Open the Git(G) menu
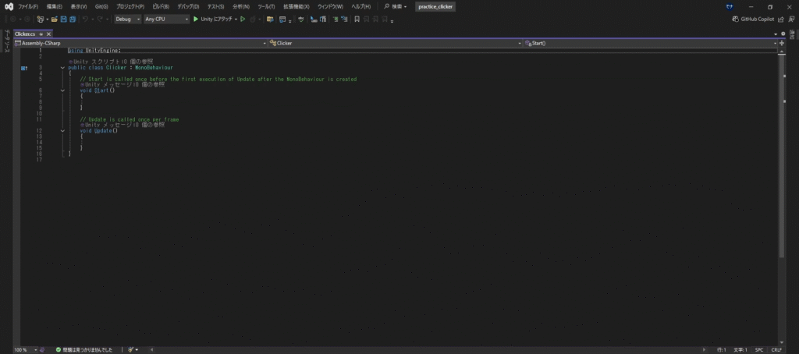 click(x=101, y=6)
